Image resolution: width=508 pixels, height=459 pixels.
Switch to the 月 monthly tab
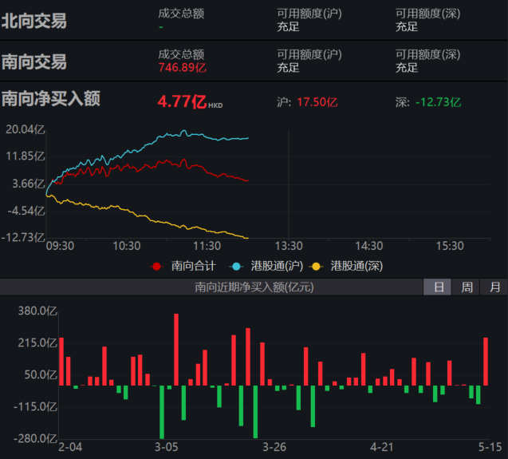[494, 287]
